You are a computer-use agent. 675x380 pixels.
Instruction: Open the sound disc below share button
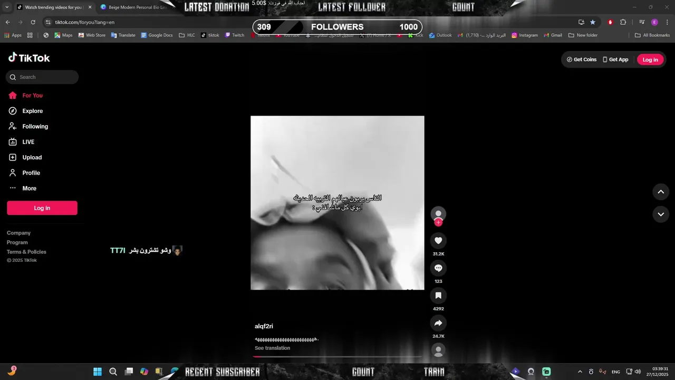click(x=438, y=350)
